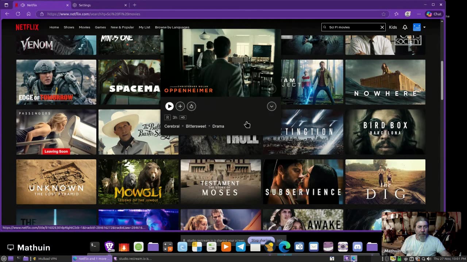Click the browser address bar URL
This screenshot has width=467, height=262.
coord(94,14)
